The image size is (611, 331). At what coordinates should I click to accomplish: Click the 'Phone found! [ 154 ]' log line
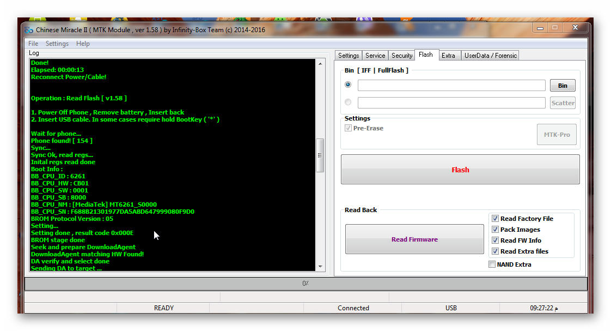[x=62, y=141]
